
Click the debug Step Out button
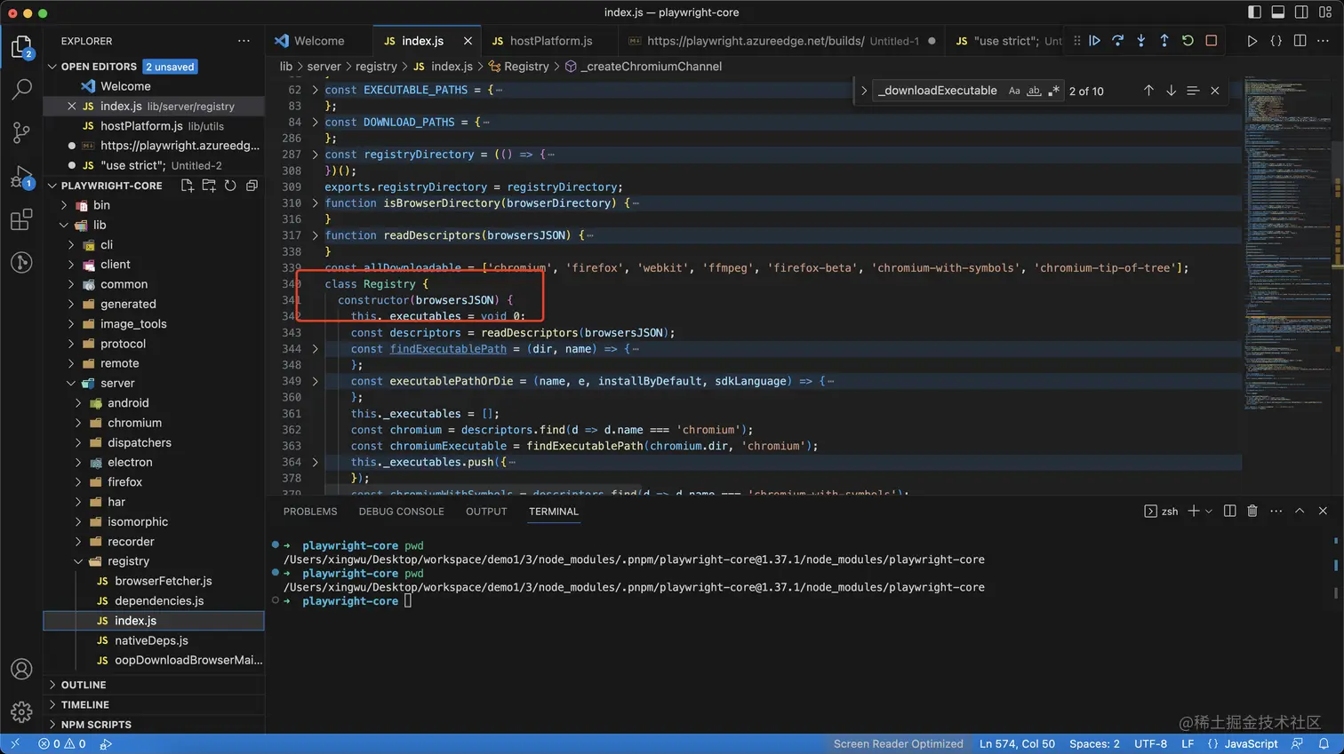pyautogui.click(x=1164, y=41)
